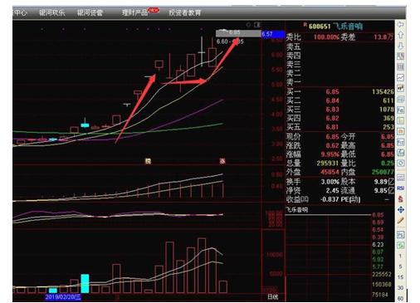
Task: Open the 投资者教育 menu item
Action: pyautogui.click(x=185, y=12)
